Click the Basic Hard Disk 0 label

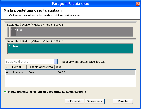(x=35, y=25)
